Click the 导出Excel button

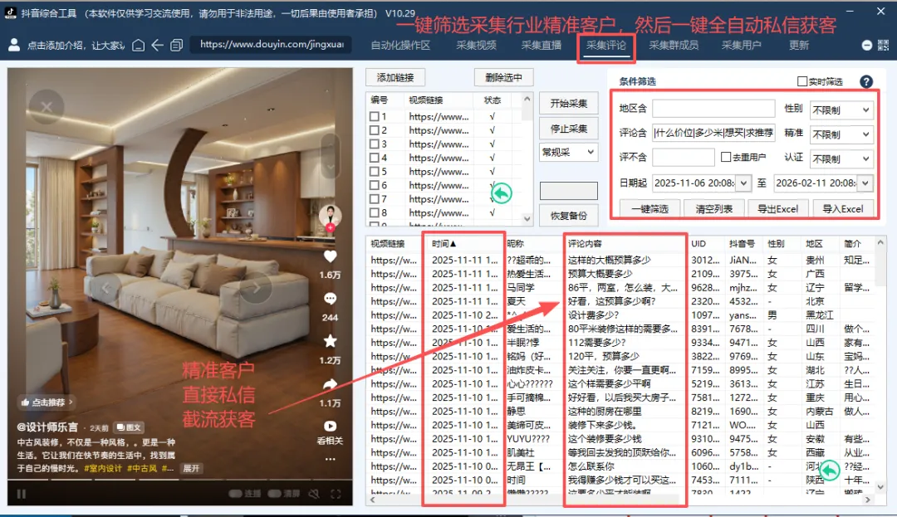coord(777,208)
